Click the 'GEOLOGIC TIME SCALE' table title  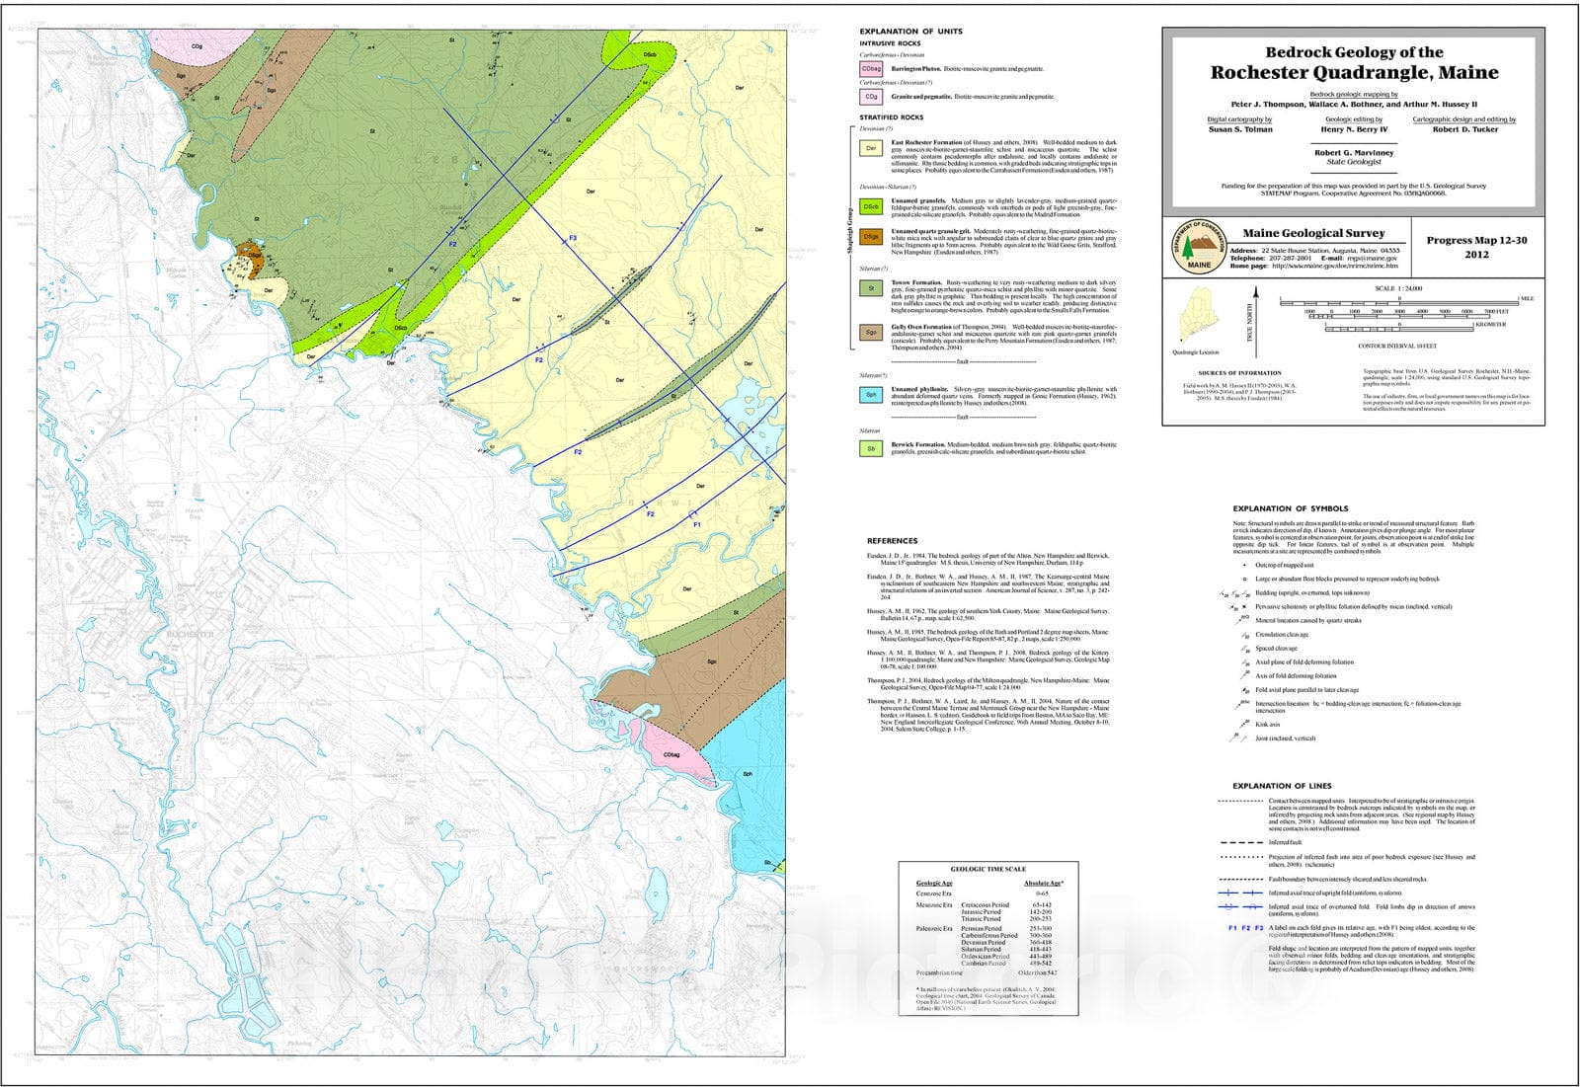987,870
